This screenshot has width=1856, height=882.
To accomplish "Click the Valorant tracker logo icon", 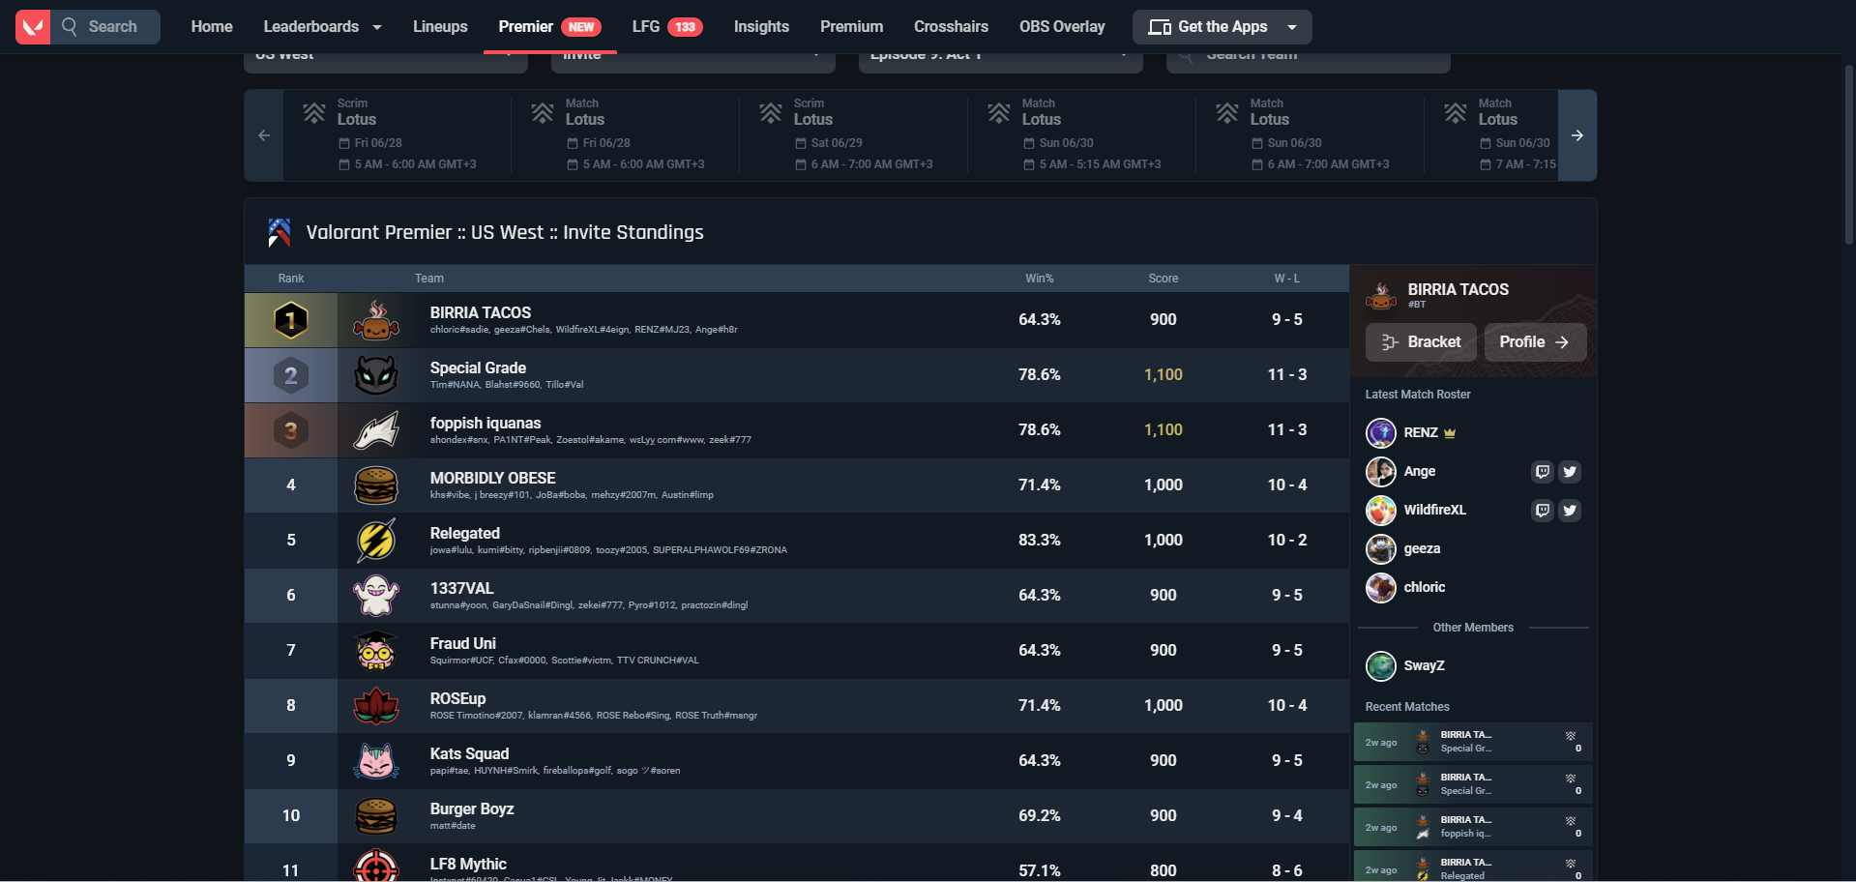I will (33, 27).
